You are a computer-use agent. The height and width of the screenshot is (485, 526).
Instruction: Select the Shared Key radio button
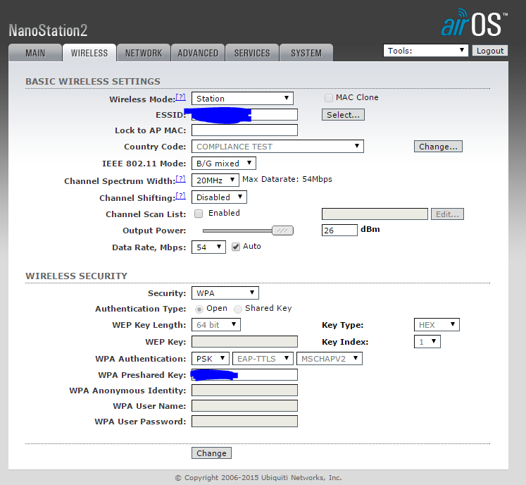tap(238, 309)
